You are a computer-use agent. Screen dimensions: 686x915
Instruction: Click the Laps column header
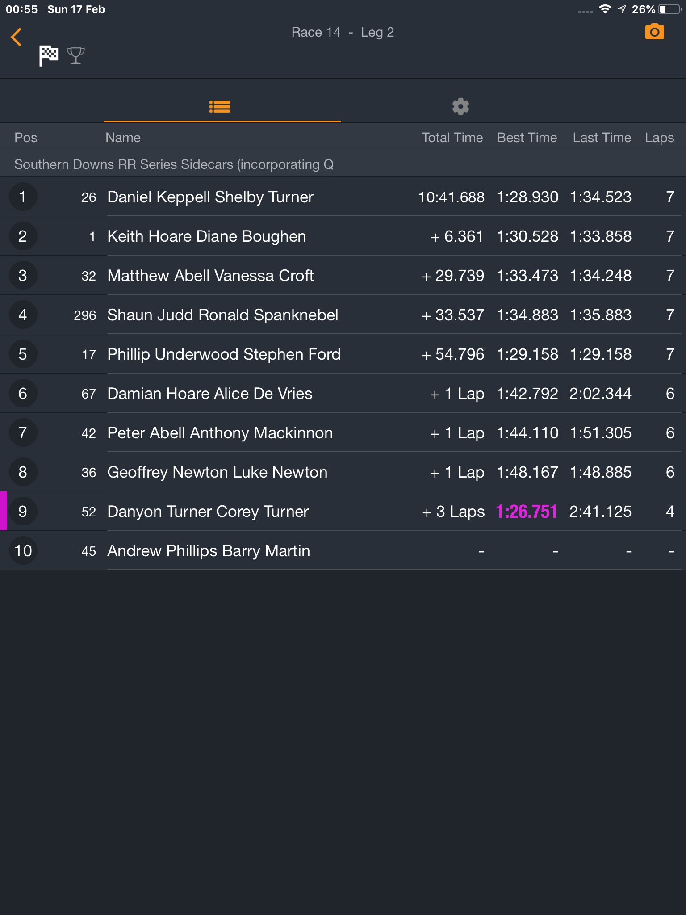(x=659, y=138)
